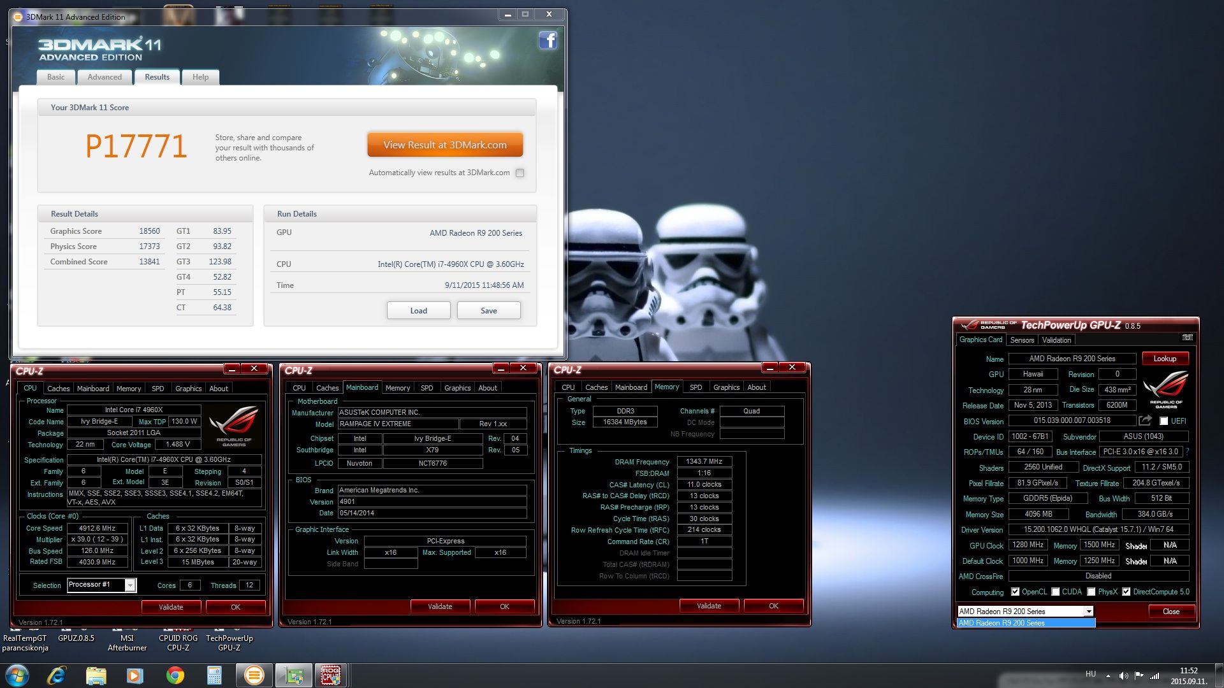Click the ROG CPU-Z taskbar icon
Screen dimensions: 1224x688
[330, 675]
